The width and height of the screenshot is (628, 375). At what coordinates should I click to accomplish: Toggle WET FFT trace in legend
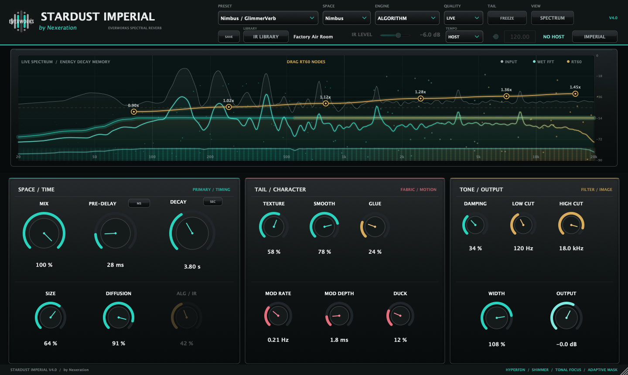pyautogui.click(x=543, y=62)
